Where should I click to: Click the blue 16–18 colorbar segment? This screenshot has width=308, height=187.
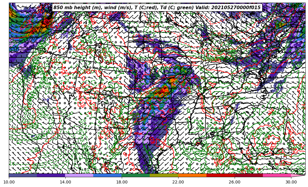108,175
